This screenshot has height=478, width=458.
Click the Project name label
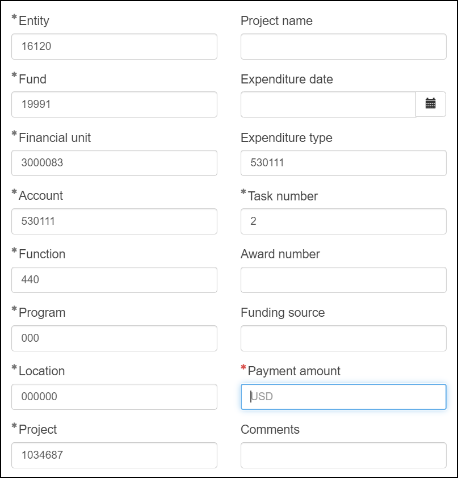point(276,21)
